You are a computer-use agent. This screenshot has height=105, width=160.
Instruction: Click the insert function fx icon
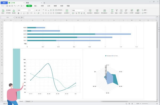[22, 18]
